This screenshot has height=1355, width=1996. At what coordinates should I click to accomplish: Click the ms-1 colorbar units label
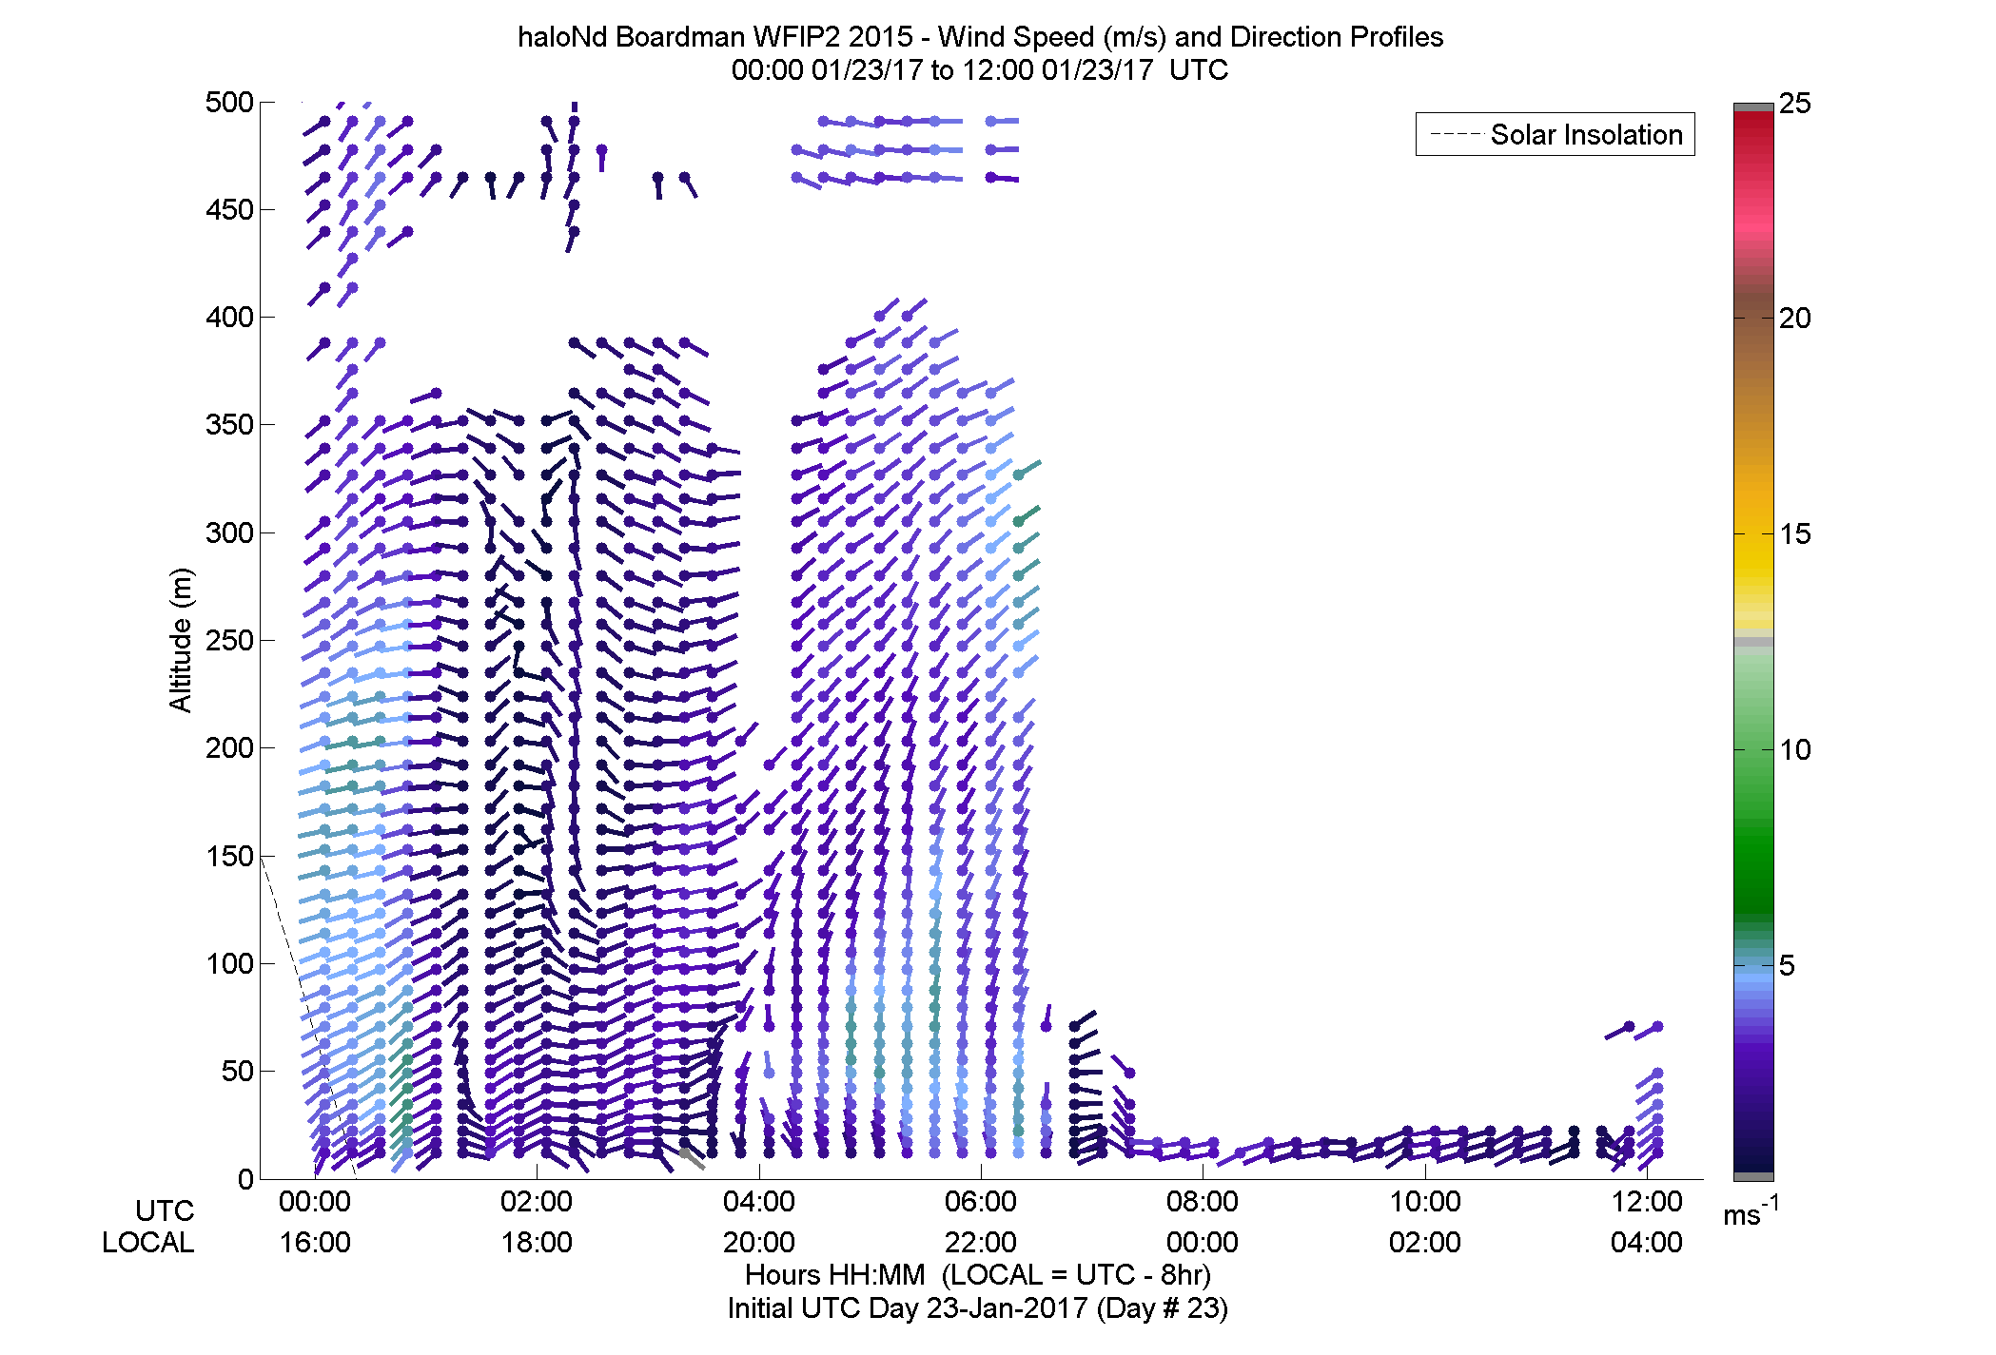1751,1211
